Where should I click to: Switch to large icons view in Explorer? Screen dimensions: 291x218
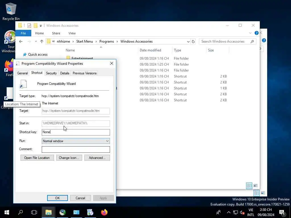pos(255,186)
